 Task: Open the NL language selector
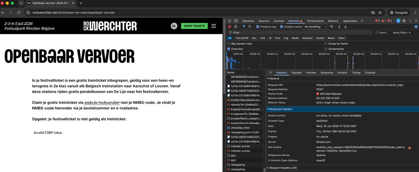(x=174, y=26)
